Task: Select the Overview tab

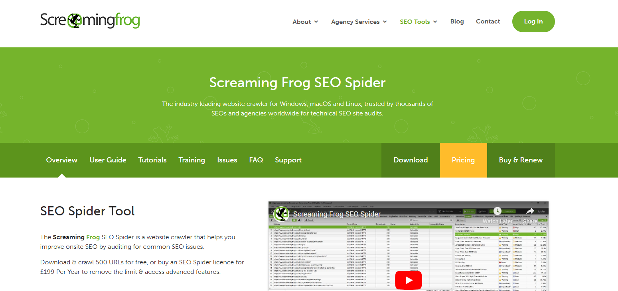Action: pyautogui.click(x=62, y=160)
